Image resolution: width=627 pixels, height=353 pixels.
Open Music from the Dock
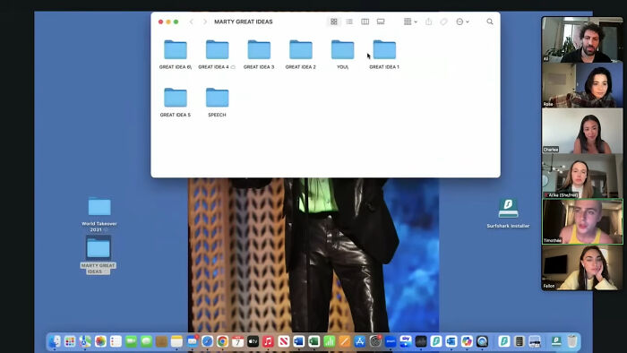(x=269, y=341)
